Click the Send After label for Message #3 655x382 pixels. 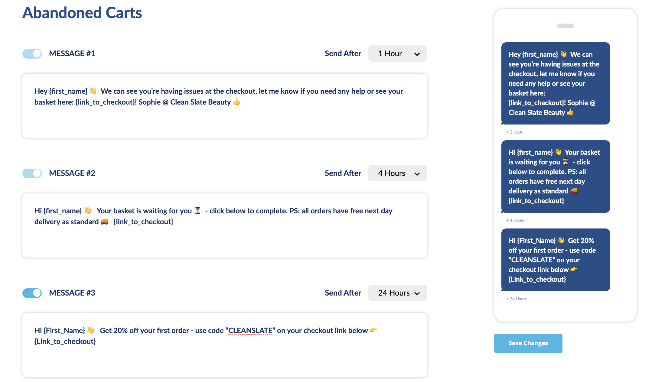coord(343,293)
